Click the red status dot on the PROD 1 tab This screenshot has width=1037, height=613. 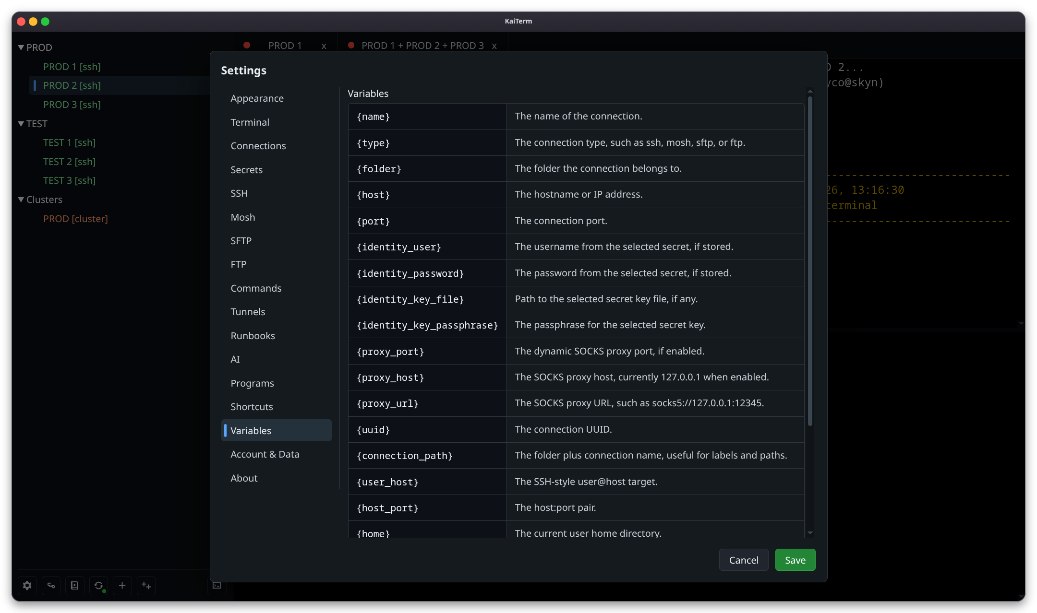247,45
